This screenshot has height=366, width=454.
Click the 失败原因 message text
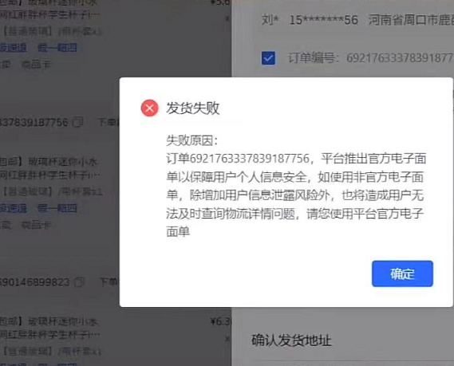[295, 187]
